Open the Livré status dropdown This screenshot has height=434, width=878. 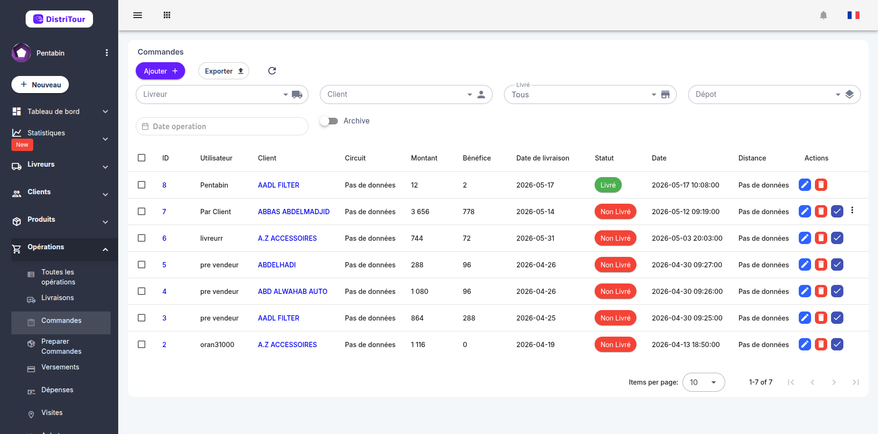[x=590, y=94]
